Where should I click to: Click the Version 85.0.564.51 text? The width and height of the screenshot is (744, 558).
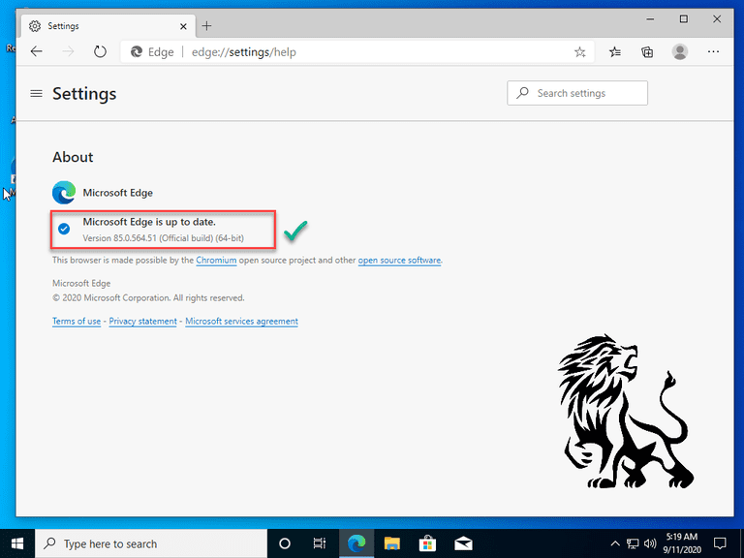pos(163,238)
